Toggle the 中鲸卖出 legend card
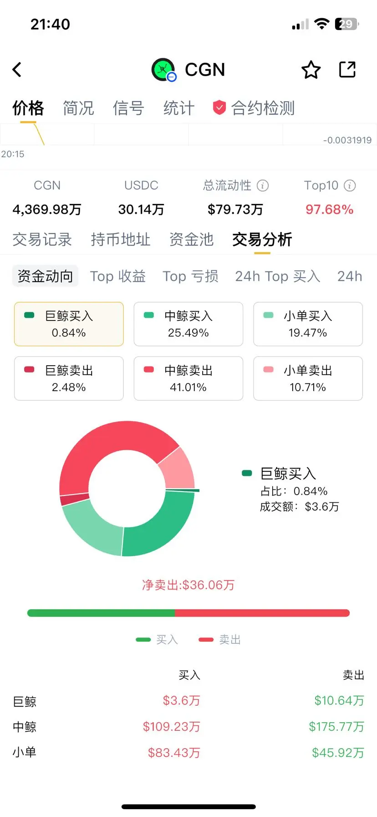This screenshot has height=817, width=377. pos(188,378)
